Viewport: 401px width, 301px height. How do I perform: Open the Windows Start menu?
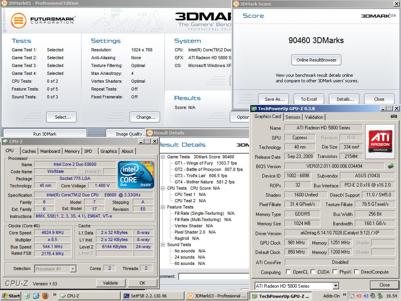[11, 296]
